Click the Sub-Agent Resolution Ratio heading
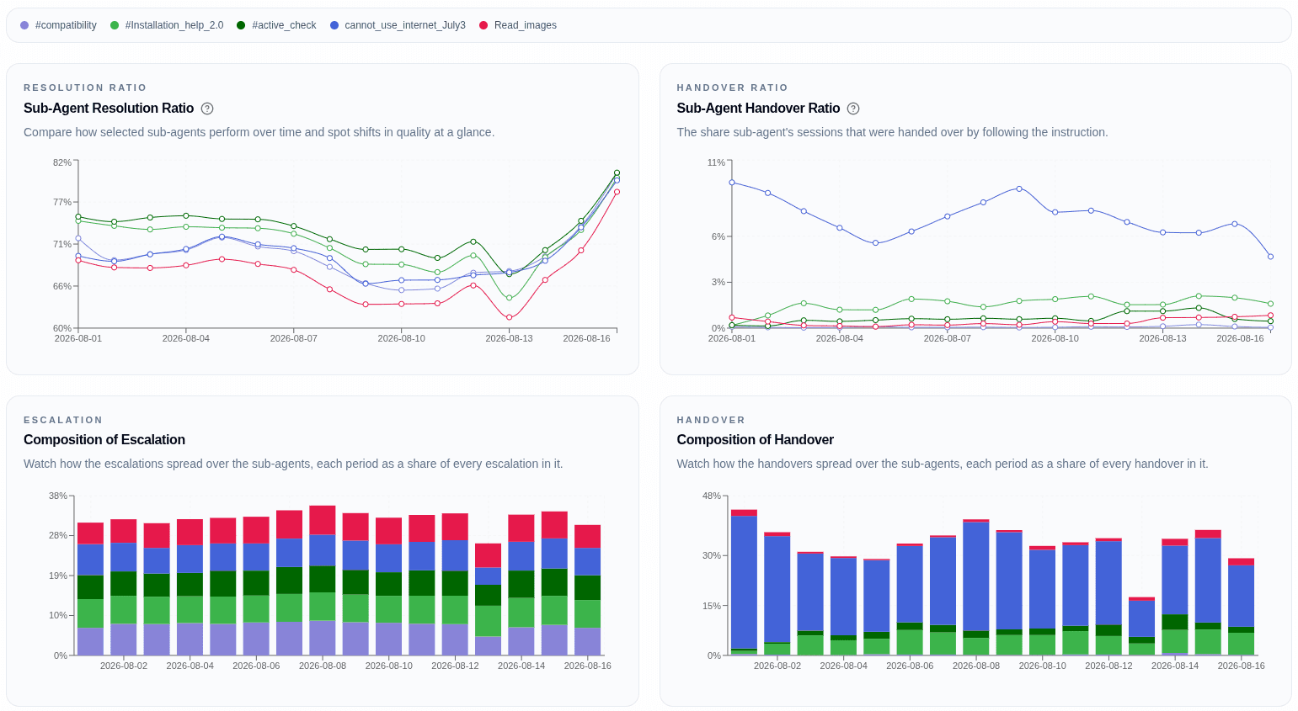Screen dimensions: 1298x711 click(109, 109)
